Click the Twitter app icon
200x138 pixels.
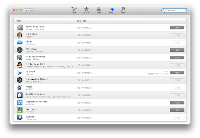20,117
